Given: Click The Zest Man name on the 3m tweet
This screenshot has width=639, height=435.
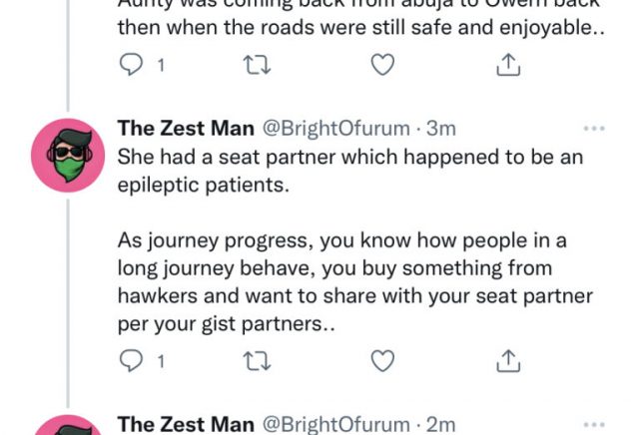Looking at the screenshot, I should coord(186,129).
